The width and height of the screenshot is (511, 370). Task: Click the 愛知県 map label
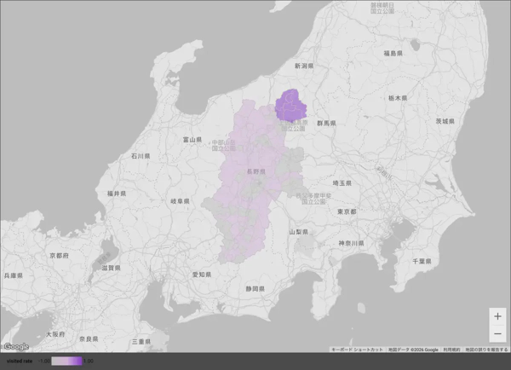click(x=201, y=275)
